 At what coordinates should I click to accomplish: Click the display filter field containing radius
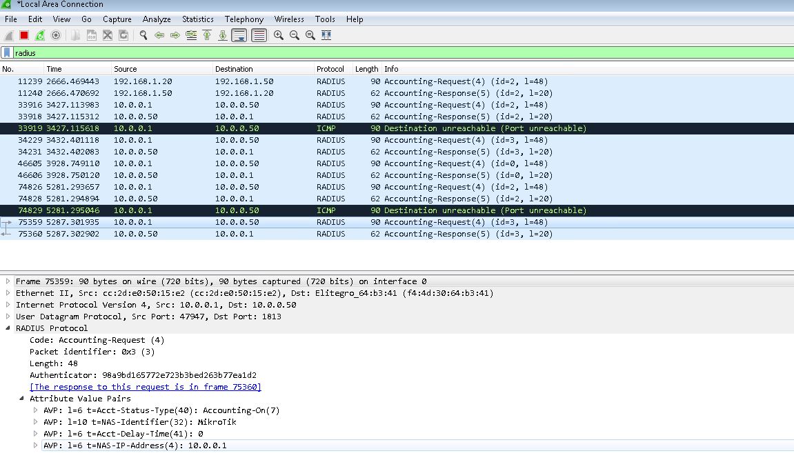coord(403,52)
